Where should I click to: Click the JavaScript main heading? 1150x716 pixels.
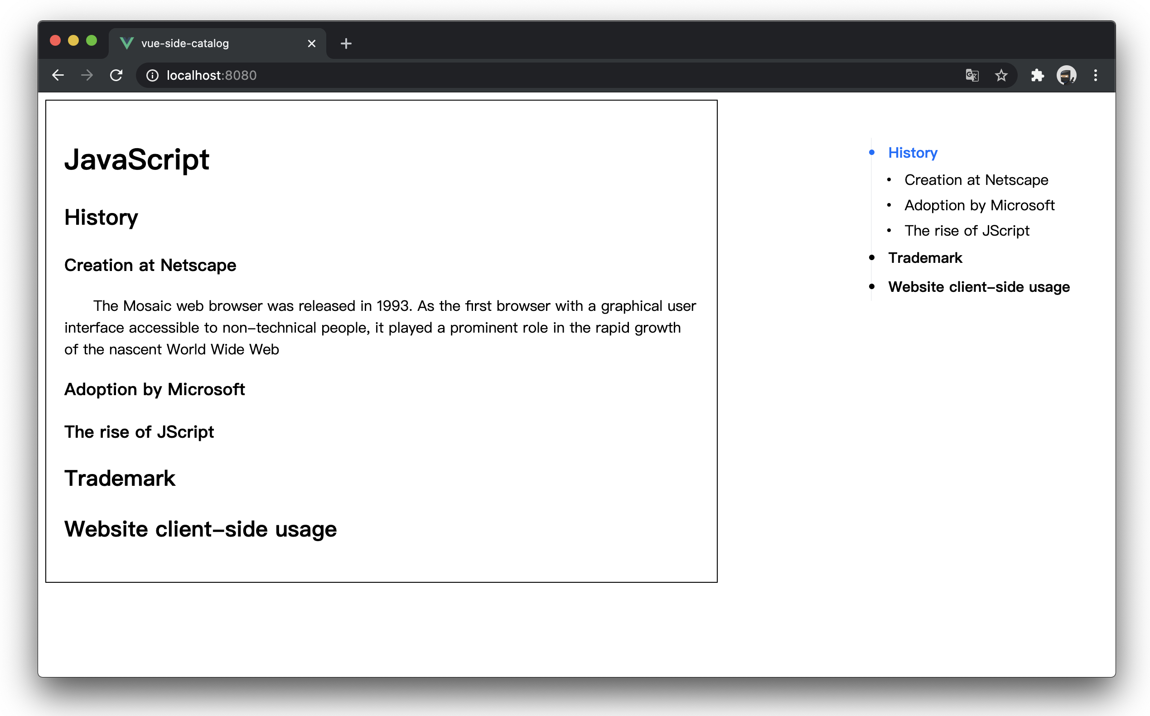click(x=137, y=160)
